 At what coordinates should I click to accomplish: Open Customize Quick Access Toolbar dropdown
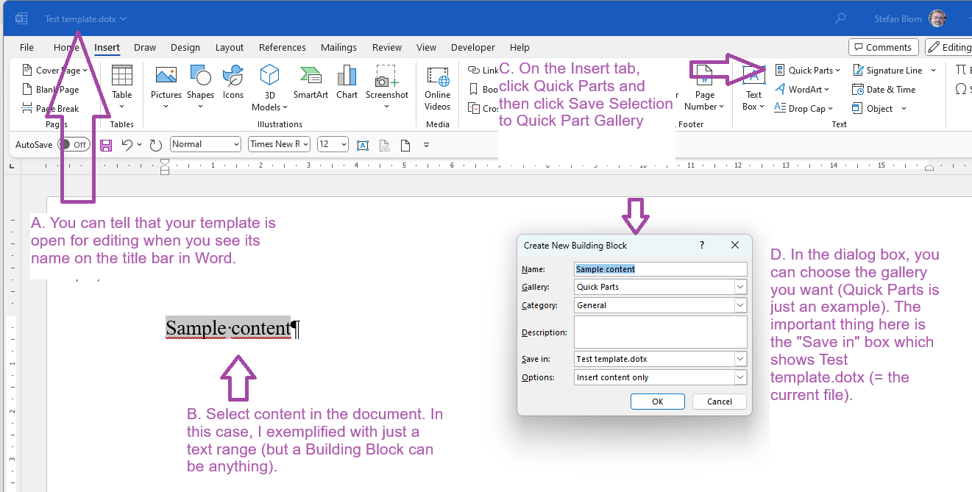click(426, 145)
